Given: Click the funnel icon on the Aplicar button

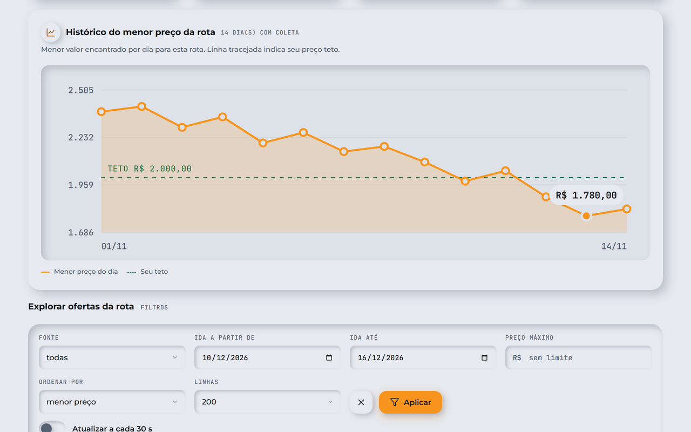Looking at the screenshot, I should point(395,402).
